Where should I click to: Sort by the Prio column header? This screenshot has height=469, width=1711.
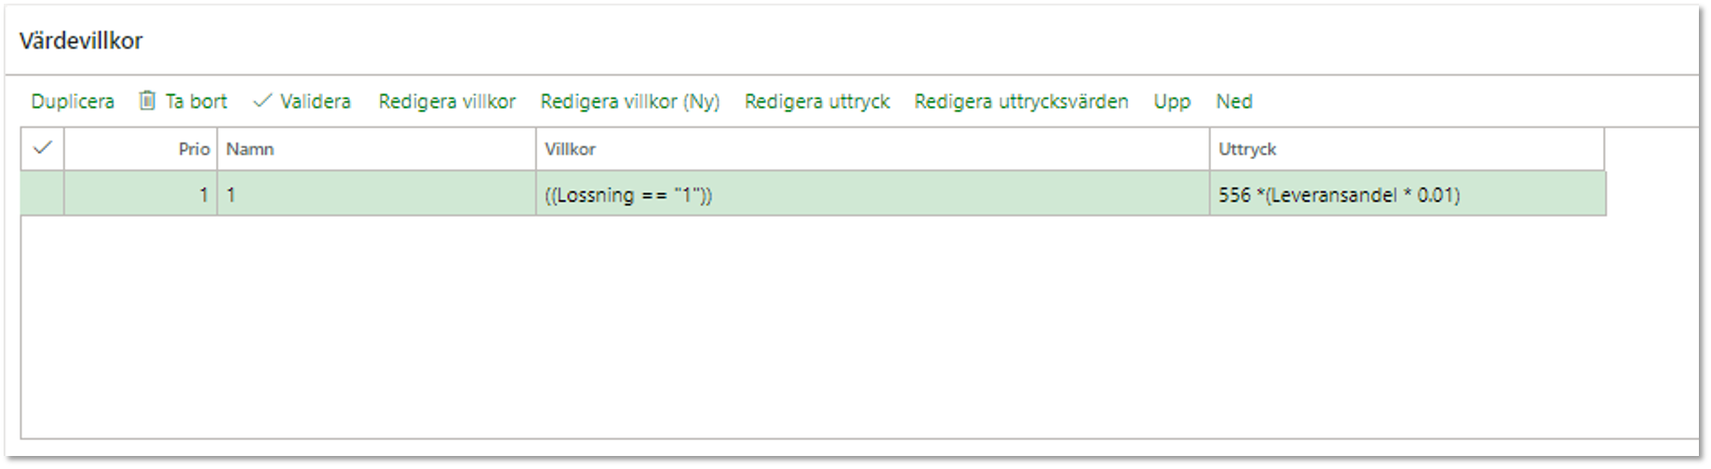point(141,149)
